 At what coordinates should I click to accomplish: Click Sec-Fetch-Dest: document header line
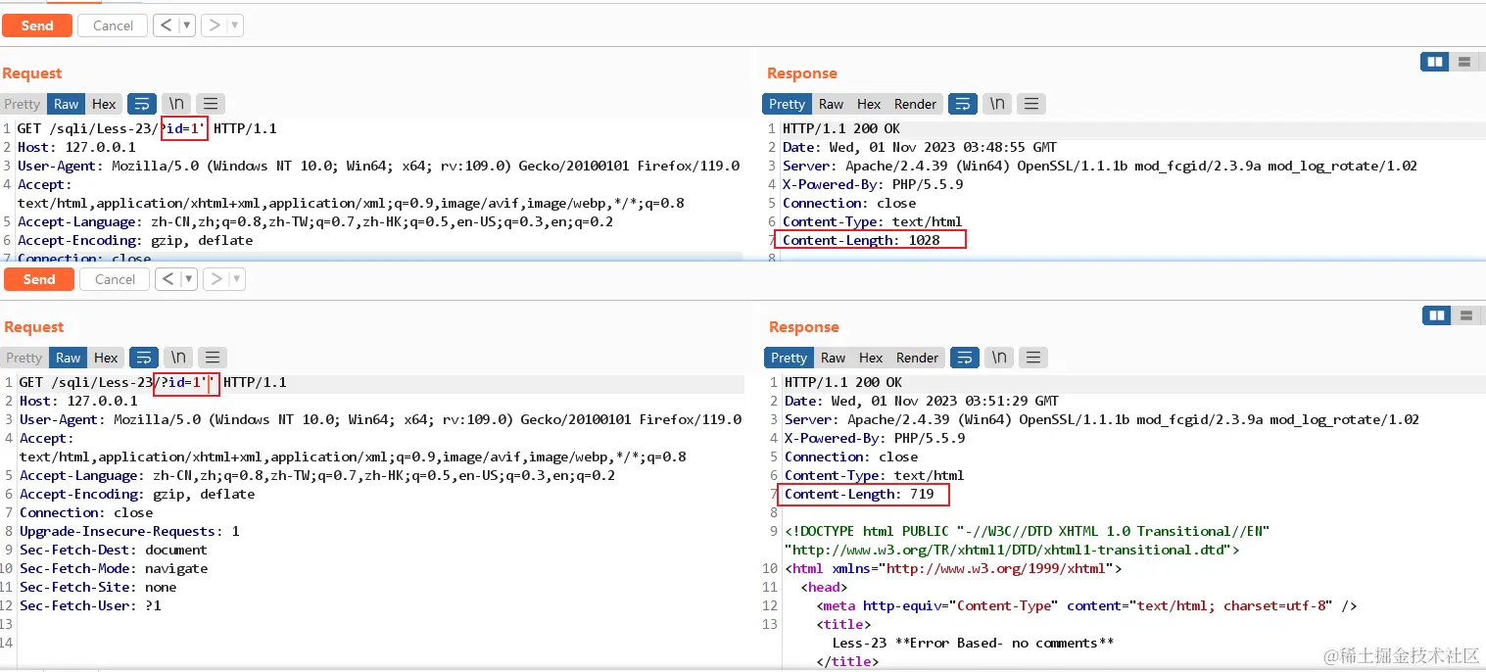(114, 550)
